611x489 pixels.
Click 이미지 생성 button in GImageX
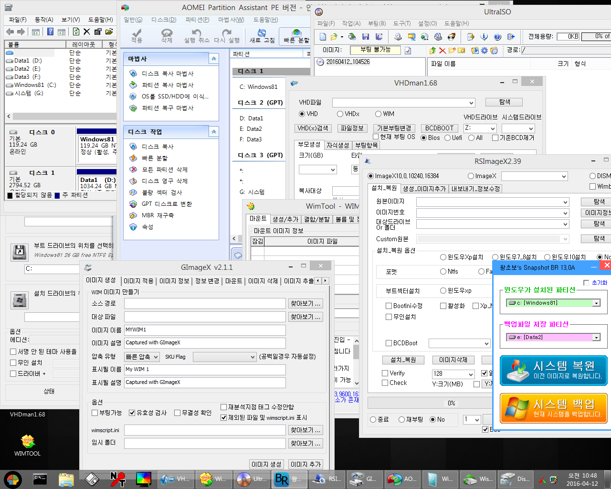266,464
